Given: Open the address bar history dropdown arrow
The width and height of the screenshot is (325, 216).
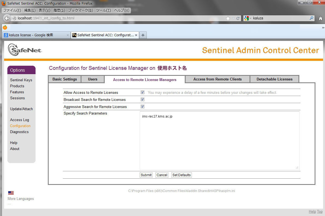Looking at the screenshot, I should pos(233,19).
